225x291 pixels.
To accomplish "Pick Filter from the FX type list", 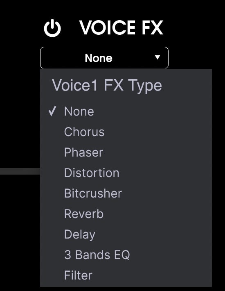I will pyautogui.click(x=126, y=275).
